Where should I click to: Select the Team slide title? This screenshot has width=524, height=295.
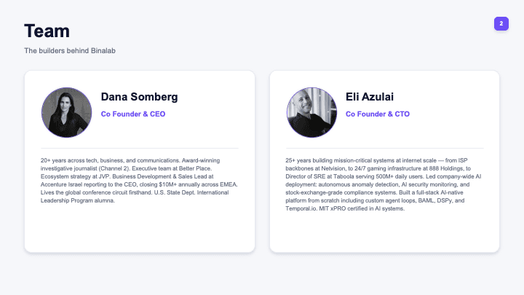point(47,31)
